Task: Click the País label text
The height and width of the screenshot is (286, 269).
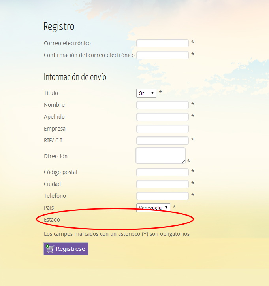Action: pos(49,208)
